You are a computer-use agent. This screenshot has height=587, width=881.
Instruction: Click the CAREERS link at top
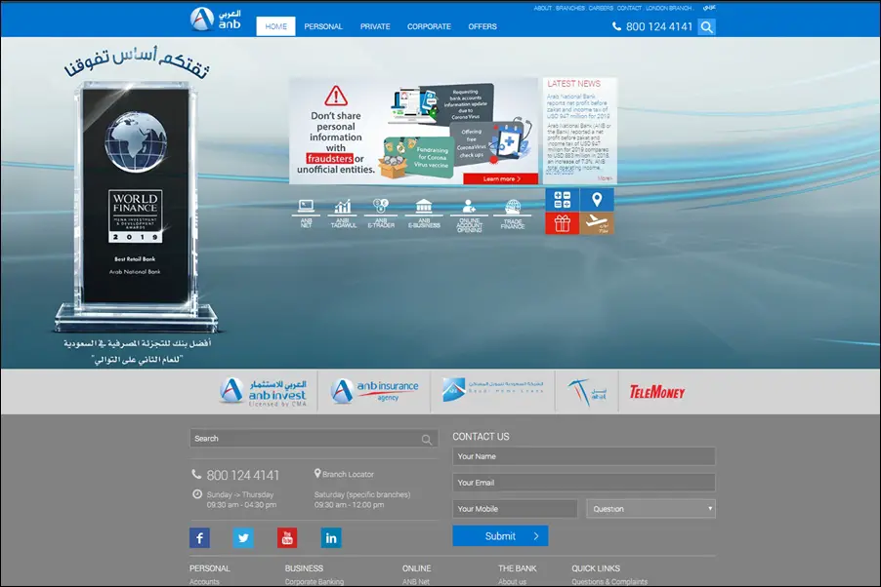601,8
